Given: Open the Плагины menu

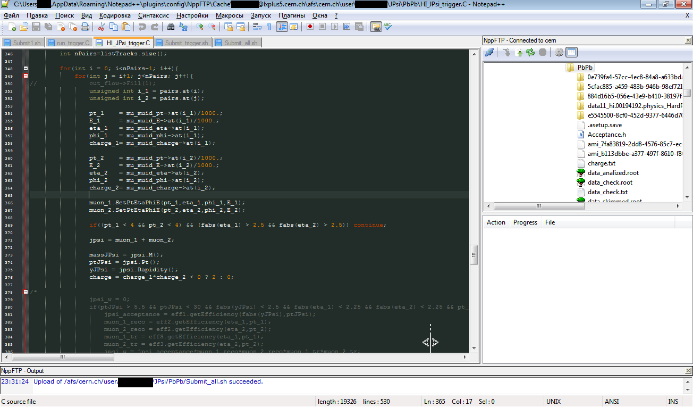Looking at the screenshot, I should pyautogui.click(x=292, y=15).
